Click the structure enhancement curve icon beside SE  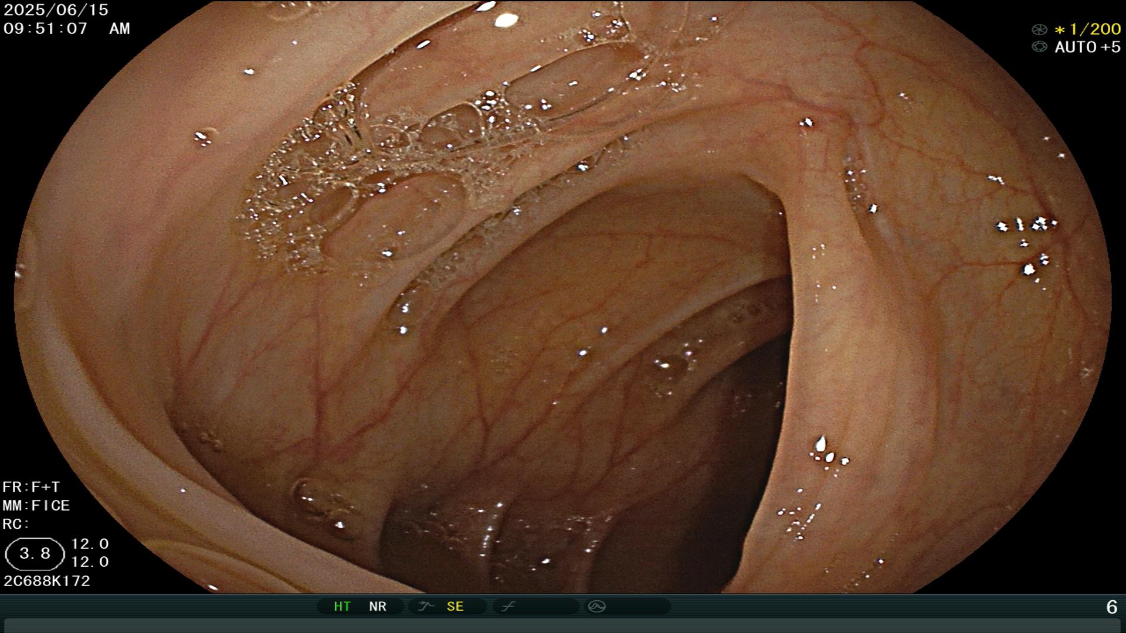point(426,607)
